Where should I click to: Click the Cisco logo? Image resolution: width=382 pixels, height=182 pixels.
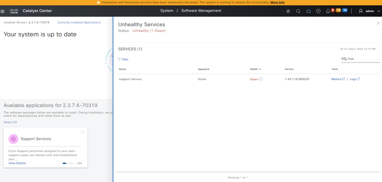point(14,11)
